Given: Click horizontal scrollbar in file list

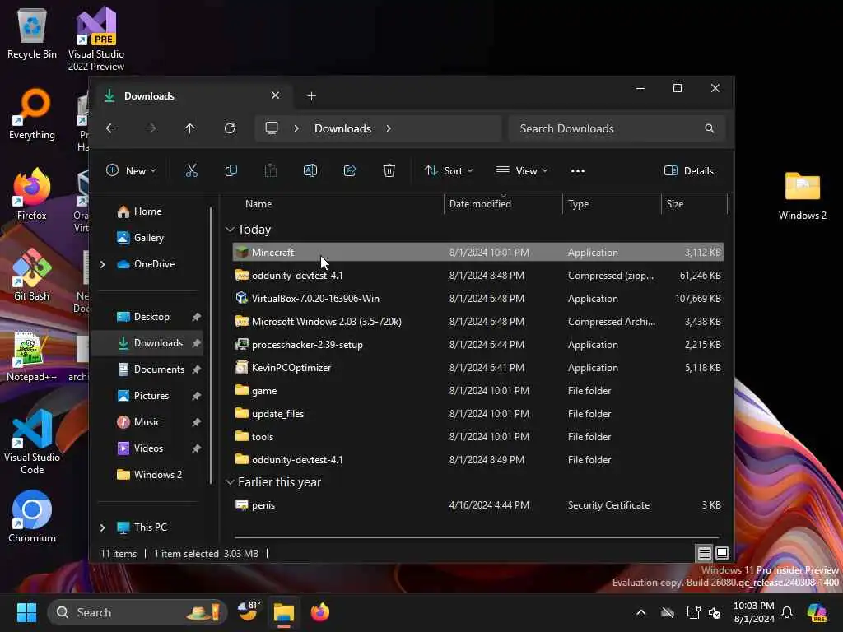Looking at the screenshot, I should [x=477, y=537].
